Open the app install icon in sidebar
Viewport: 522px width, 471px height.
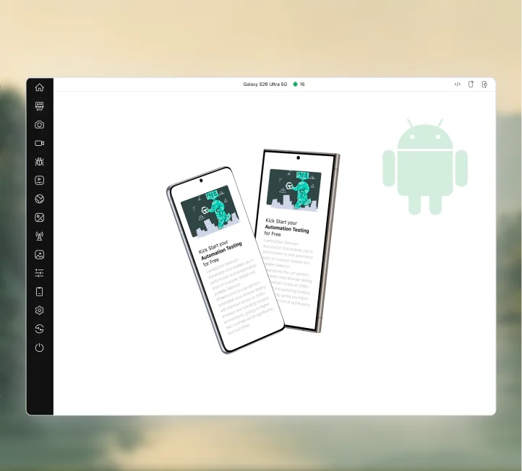39,106
